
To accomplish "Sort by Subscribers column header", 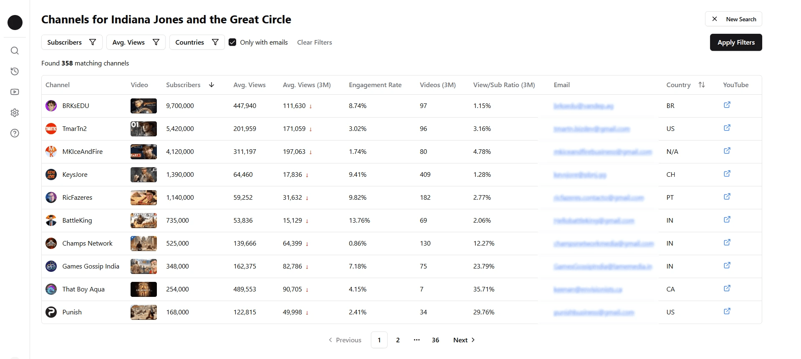I will tap(190, 85).
